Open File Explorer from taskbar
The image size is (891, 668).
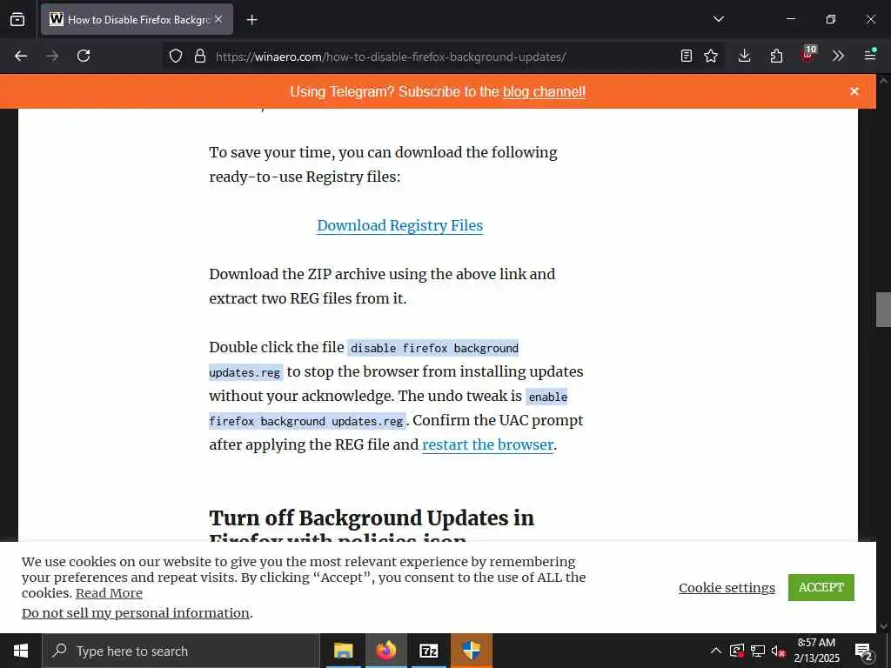(x=343, y=651)
